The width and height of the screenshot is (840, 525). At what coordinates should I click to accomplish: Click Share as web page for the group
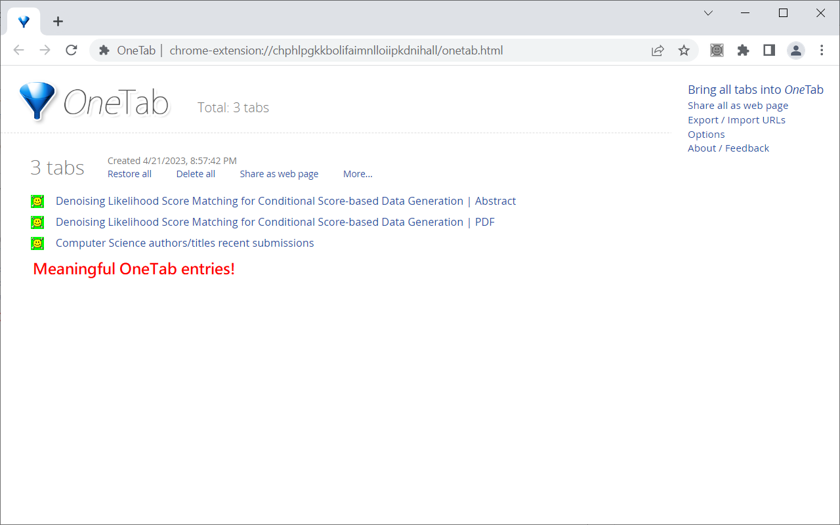279,174
